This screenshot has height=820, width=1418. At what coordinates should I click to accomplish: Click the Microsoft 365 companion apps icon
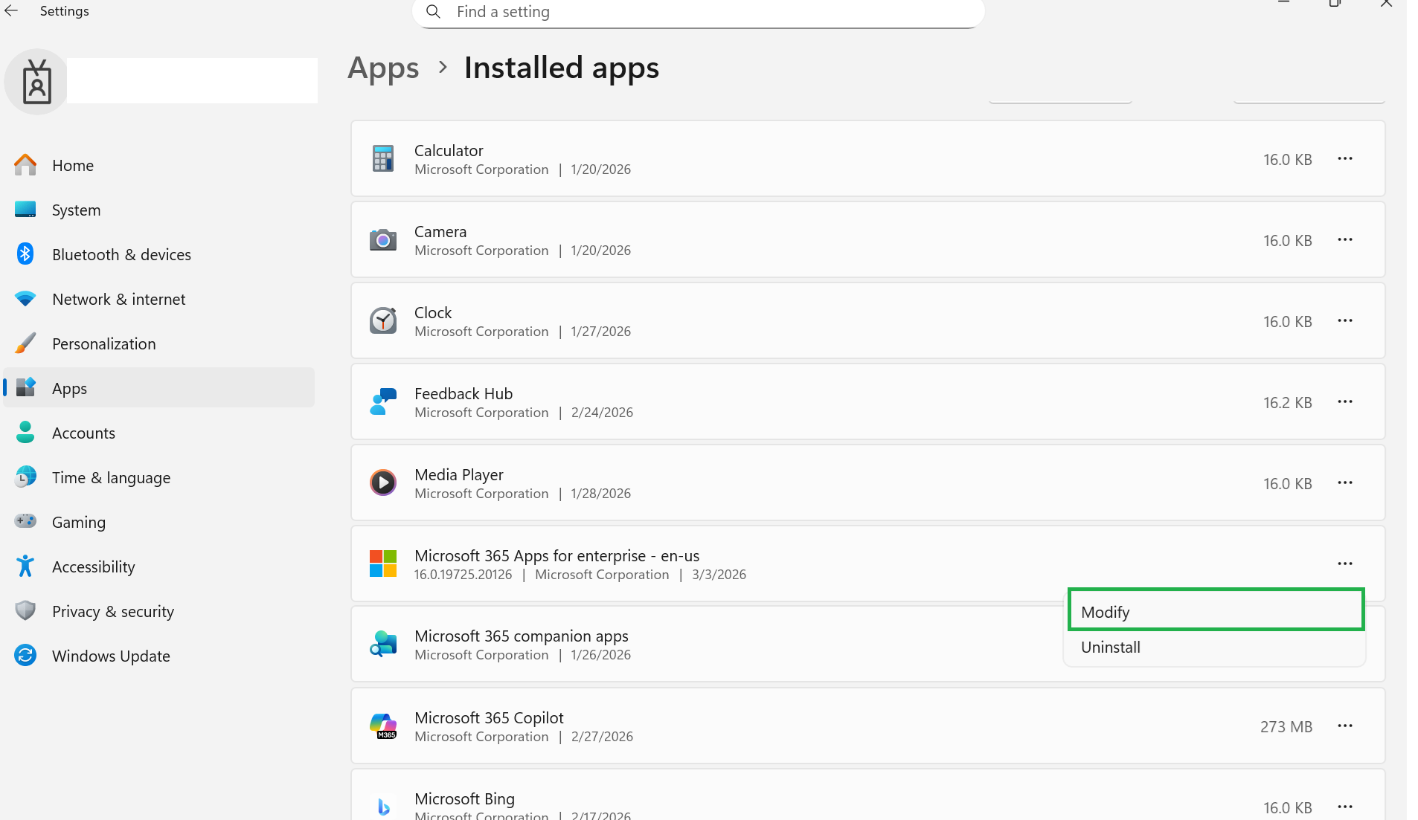[x=383, y=645]
